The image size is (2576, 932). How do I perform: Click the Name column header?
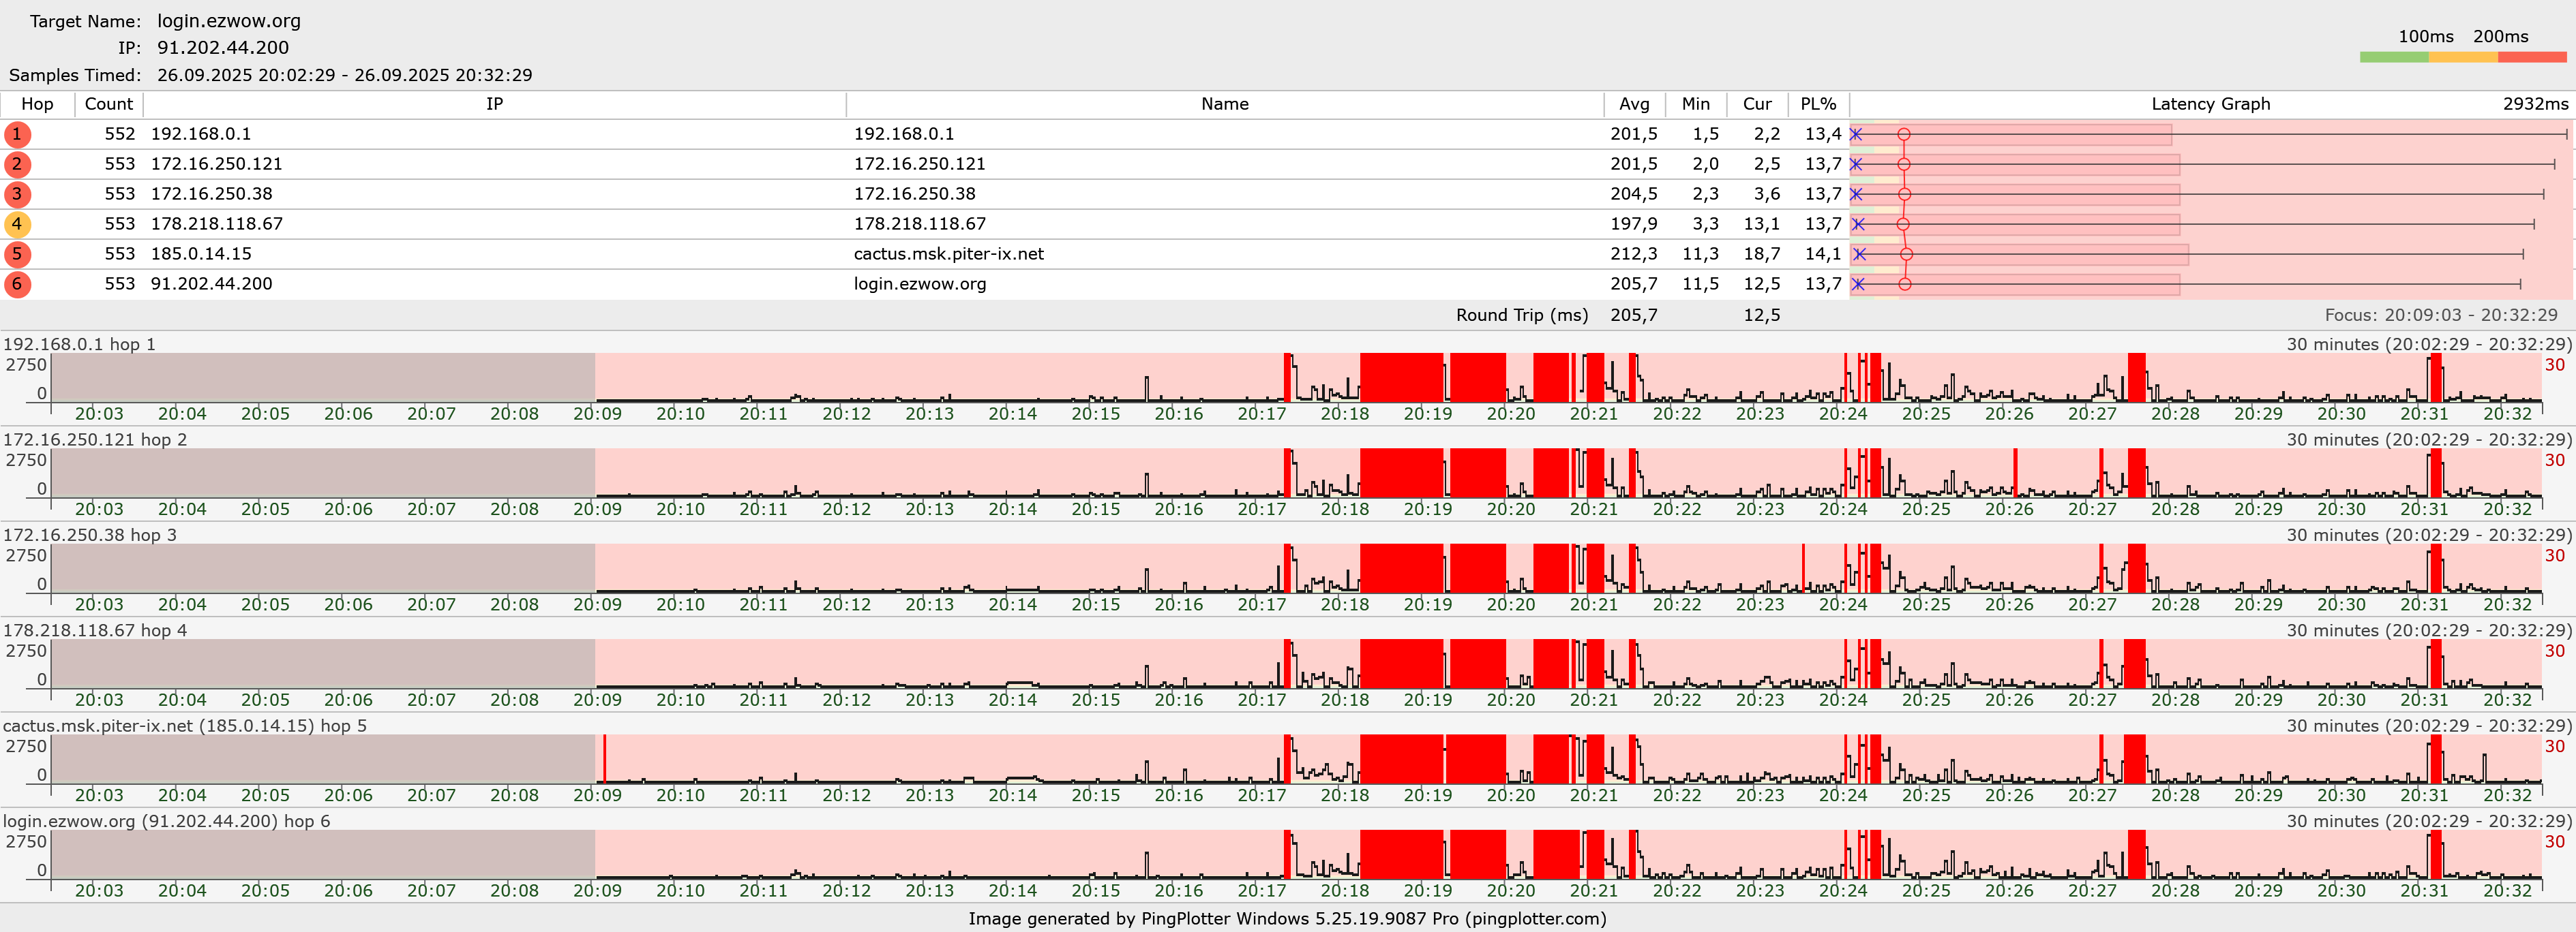coord(1224,104)
